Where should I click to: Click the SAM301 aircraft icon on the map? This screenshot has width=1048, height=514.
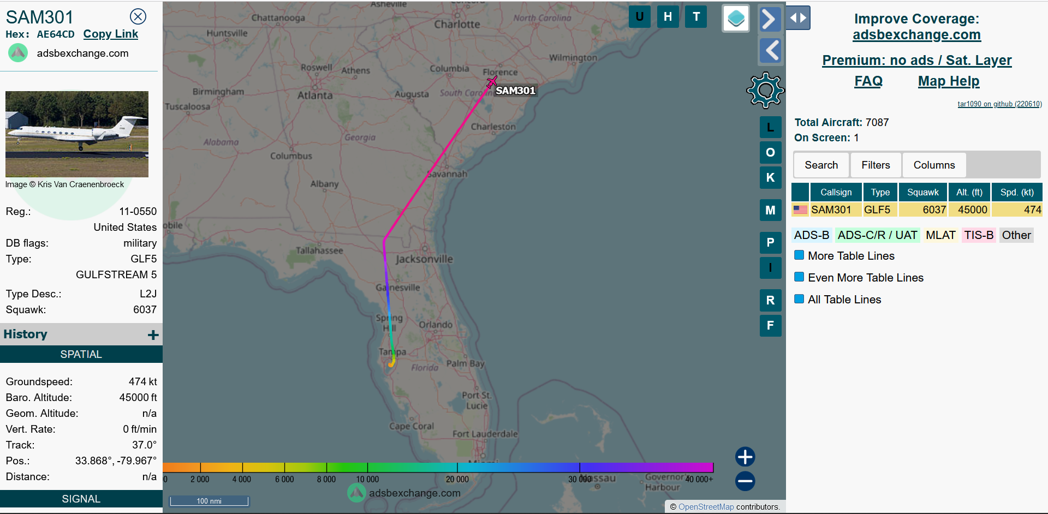[x=492, y=82]
